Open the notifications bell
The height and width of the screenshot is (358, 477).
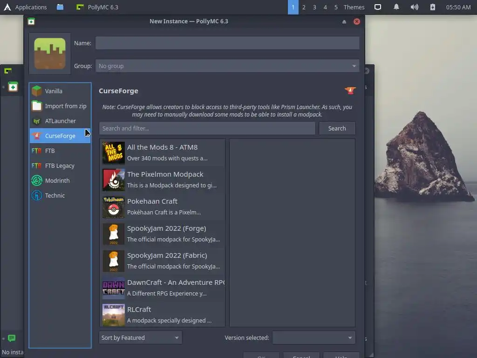(x=396, y=7)
